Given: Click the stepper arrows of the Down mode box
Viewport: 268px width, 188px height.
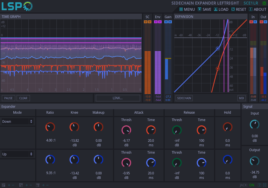Looking at the screenshot, I should point(31,121).
